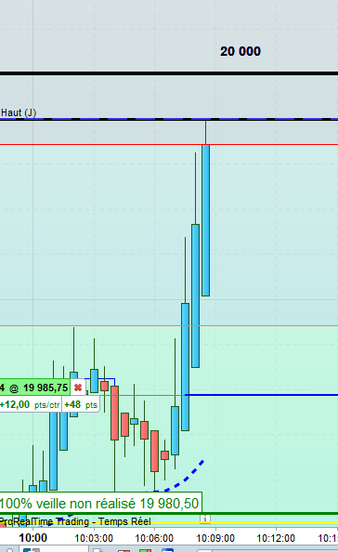
Task: Select the 10:09:00 time axis label
Action: 215,538
